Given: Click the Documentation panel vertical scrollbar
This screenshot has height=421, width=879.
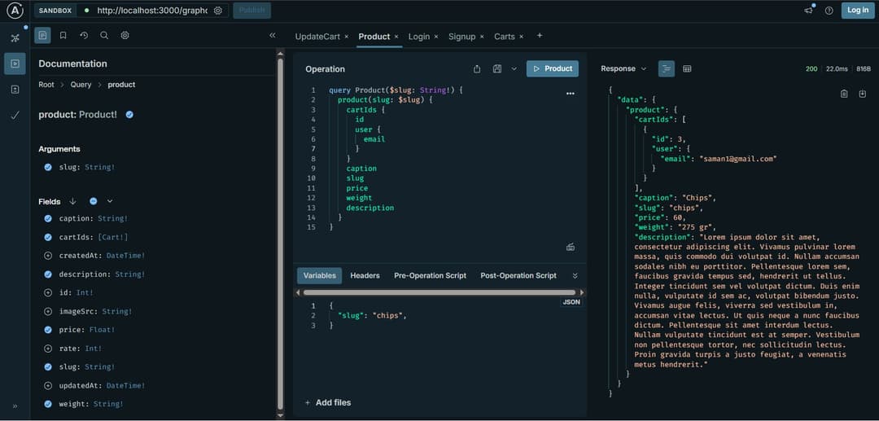Looking at the screenshot, I should (x=281, y=233).
